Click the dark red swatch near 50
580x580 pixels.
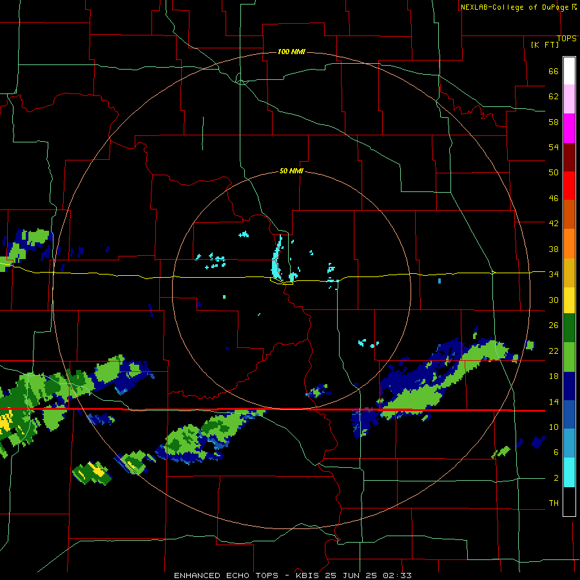[x=569, y=157]
